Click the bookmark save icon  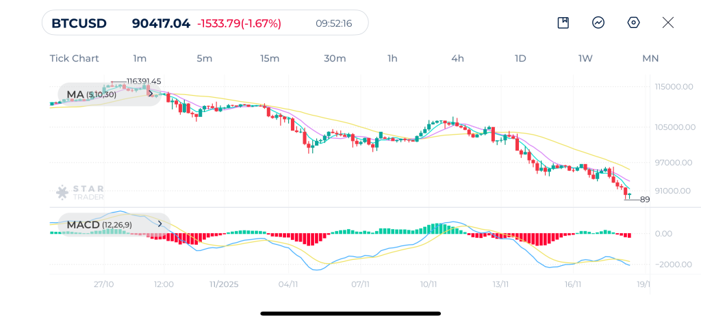click(x=563, y=23)
